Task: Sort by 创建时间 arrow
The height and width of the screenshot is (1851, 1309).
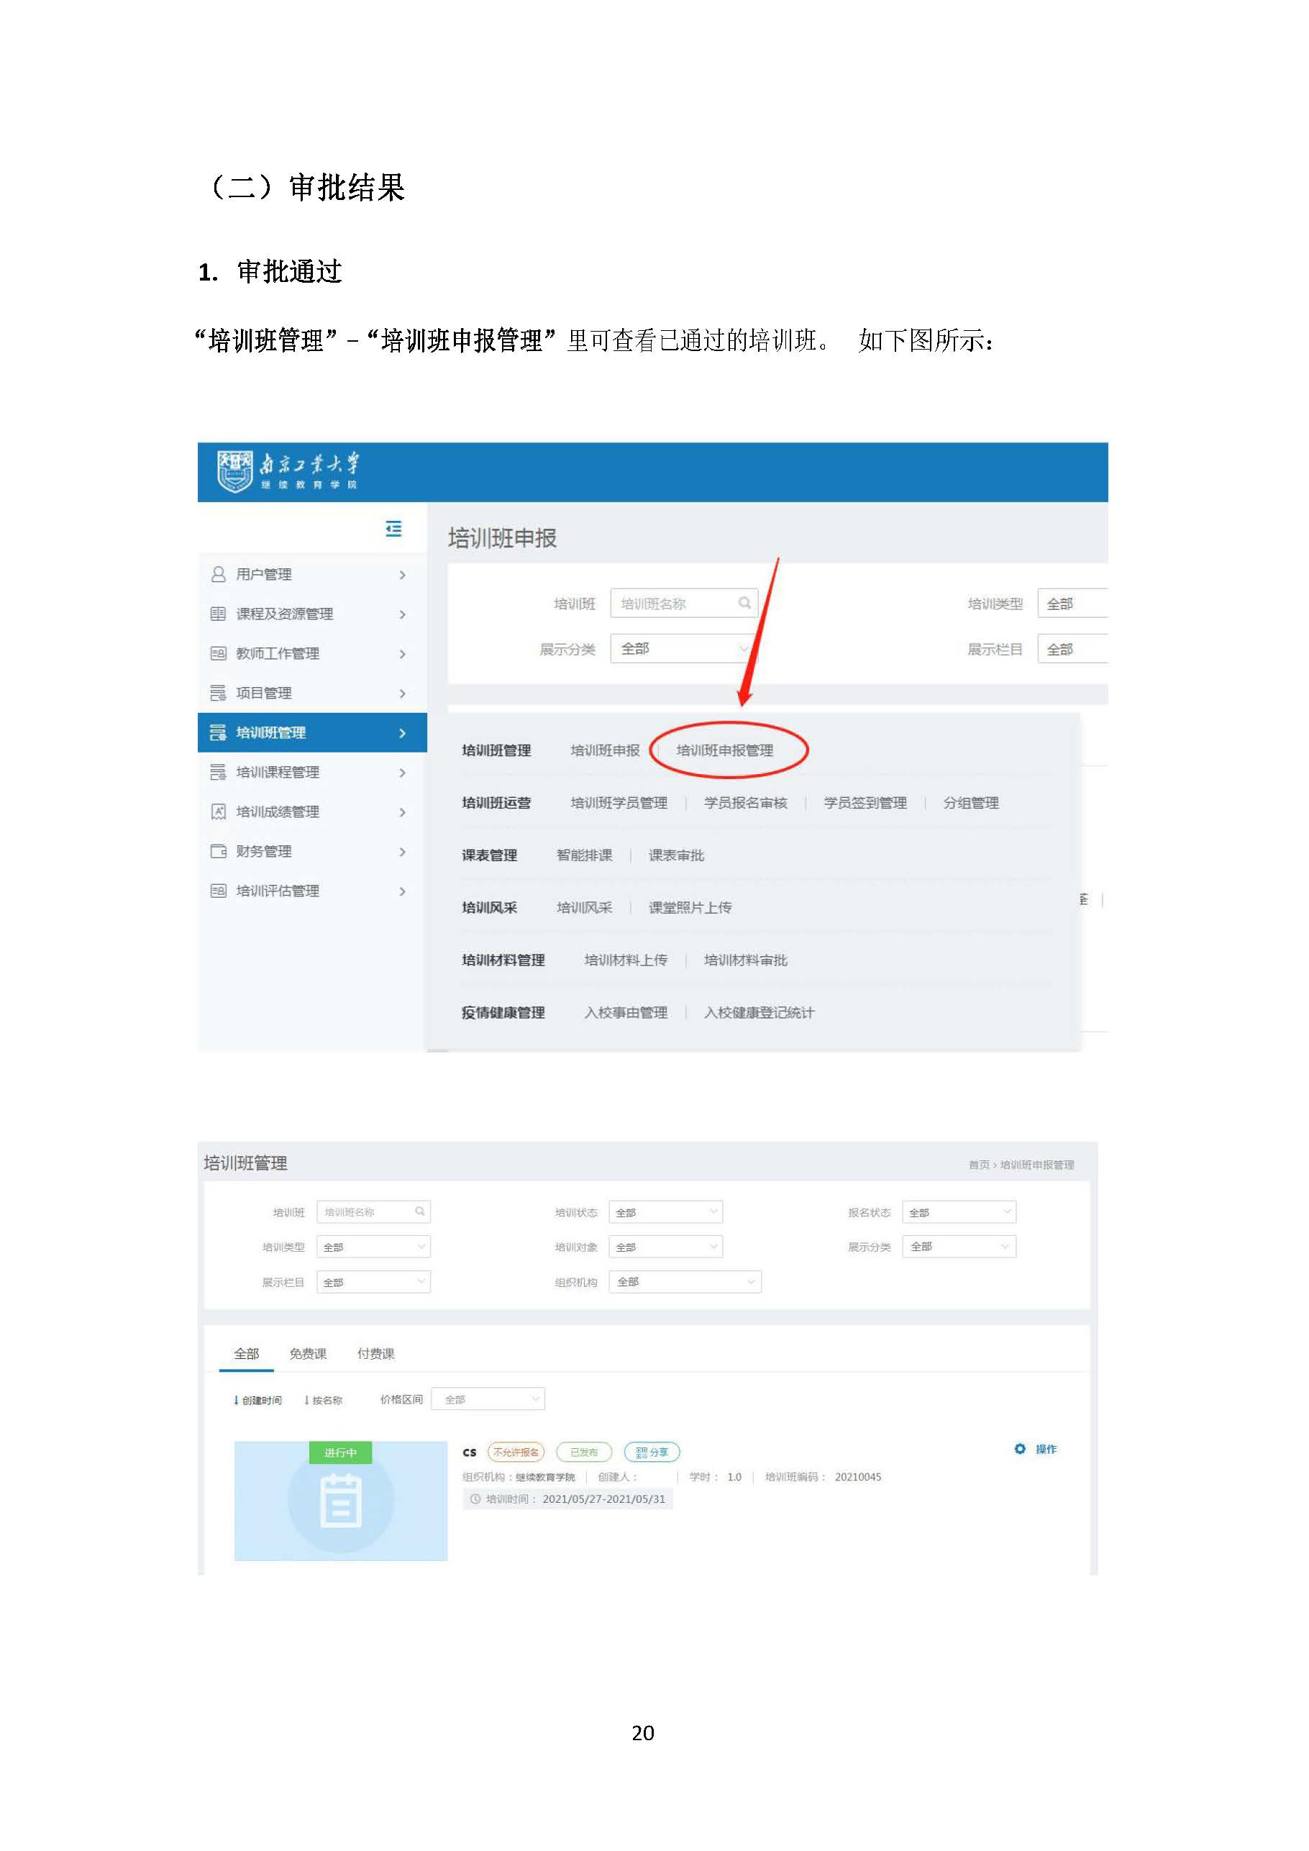Action: pos(236,1399)
